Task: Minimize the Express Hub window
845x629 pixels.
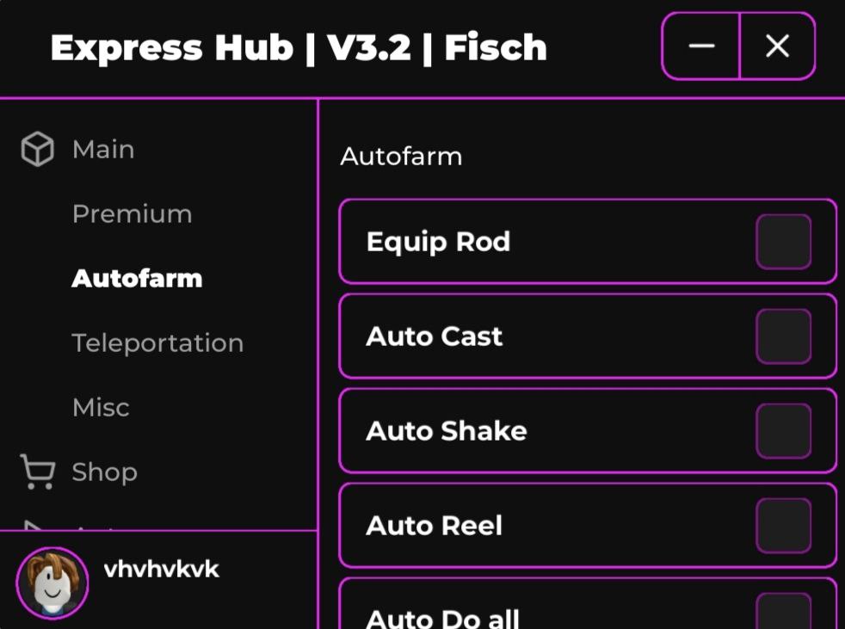Action: pos(701,46)
